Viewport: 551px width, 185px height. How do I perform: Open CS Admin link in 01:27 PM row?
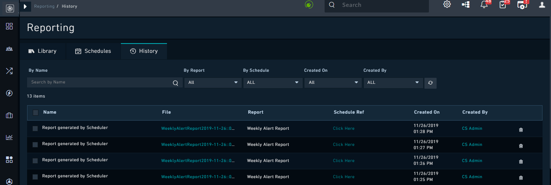pos(472,145)
